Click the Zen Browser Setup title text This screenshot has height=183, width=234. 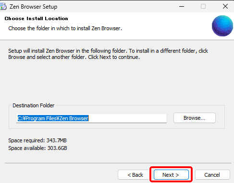pyautogui.click(x=33, y=7)
